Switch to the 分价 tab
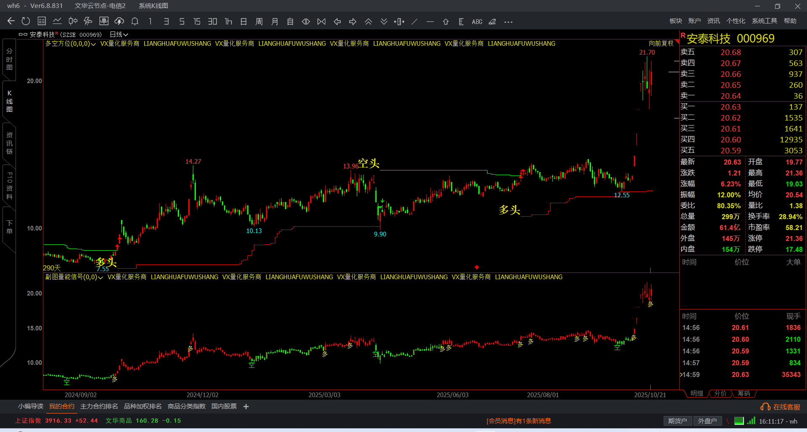Screen dimensions: 807x432 tap(720, 393)
